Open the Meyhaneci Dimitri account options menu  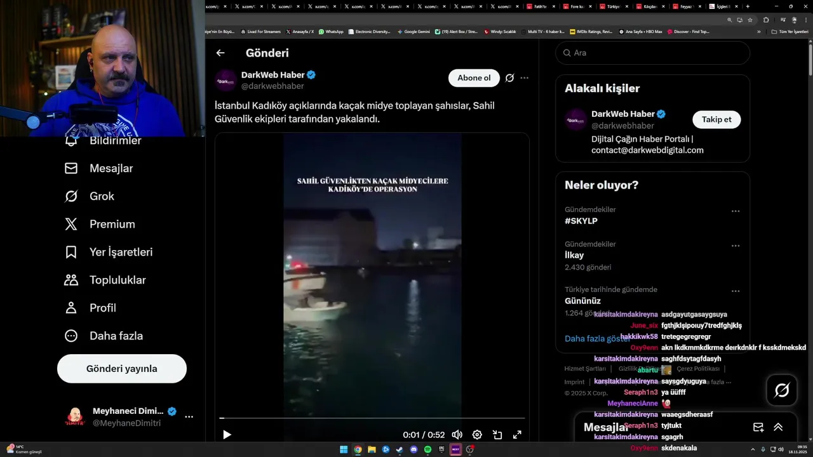(189, 417)
